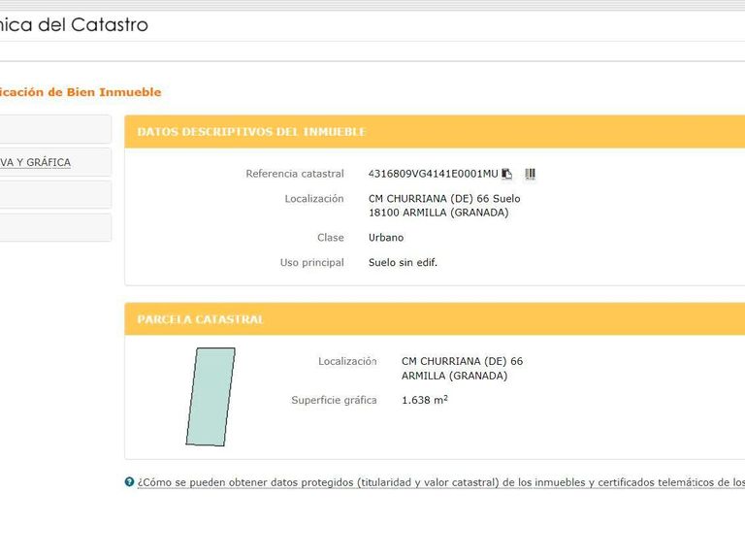Copy the cadastral reference to clipboard
The width and height of the screenshot is (745, 559).
click(507, 175)
